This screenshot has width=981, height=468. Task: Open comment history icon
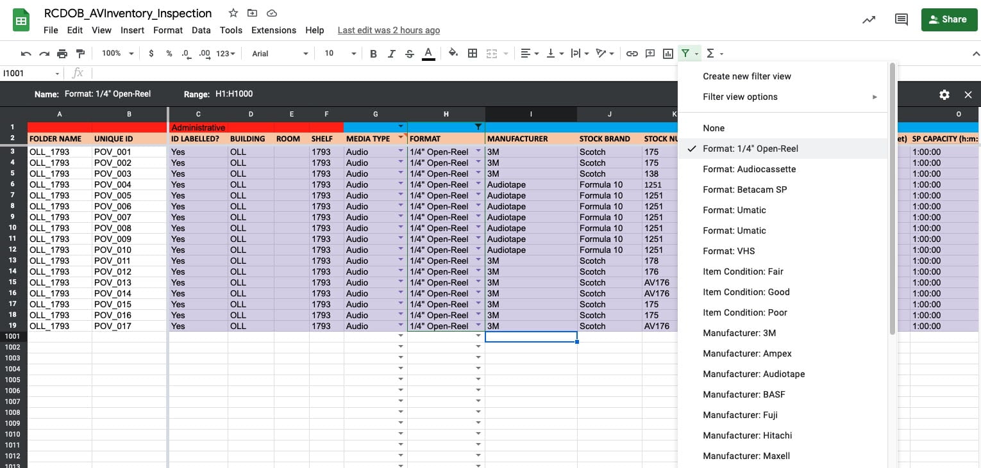coord(901,20)
